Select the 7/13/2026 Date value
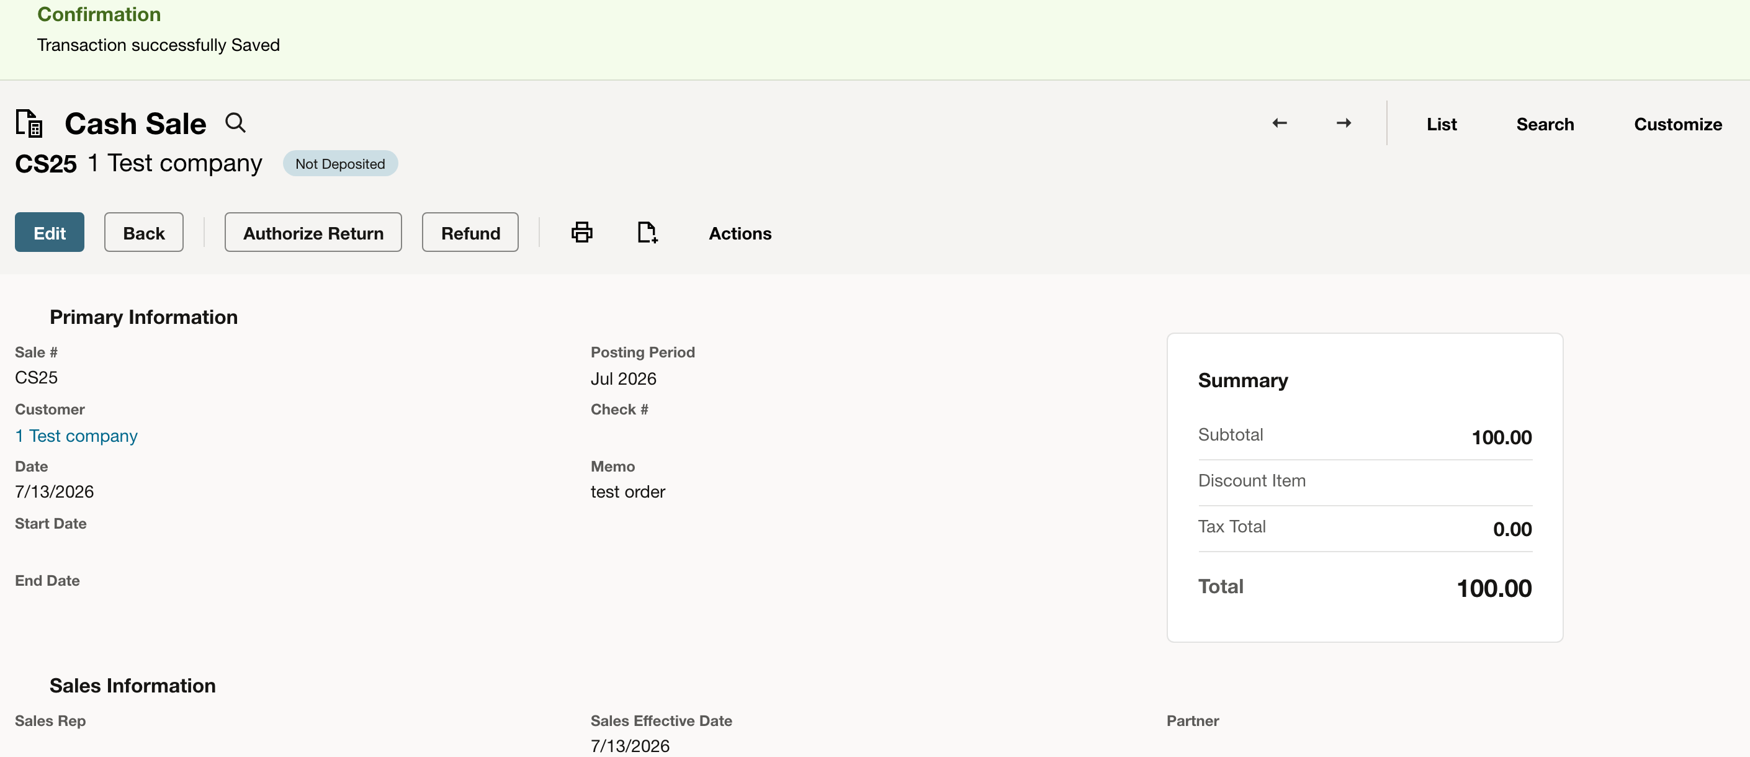This screenshot has height=757, width=1750. tap(55, 491)
